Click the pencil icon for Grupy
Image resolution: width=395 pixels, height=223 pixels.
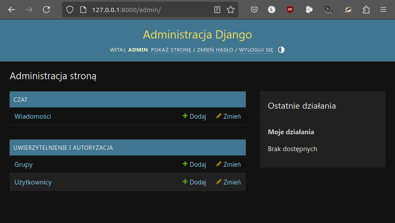(219, 164)
